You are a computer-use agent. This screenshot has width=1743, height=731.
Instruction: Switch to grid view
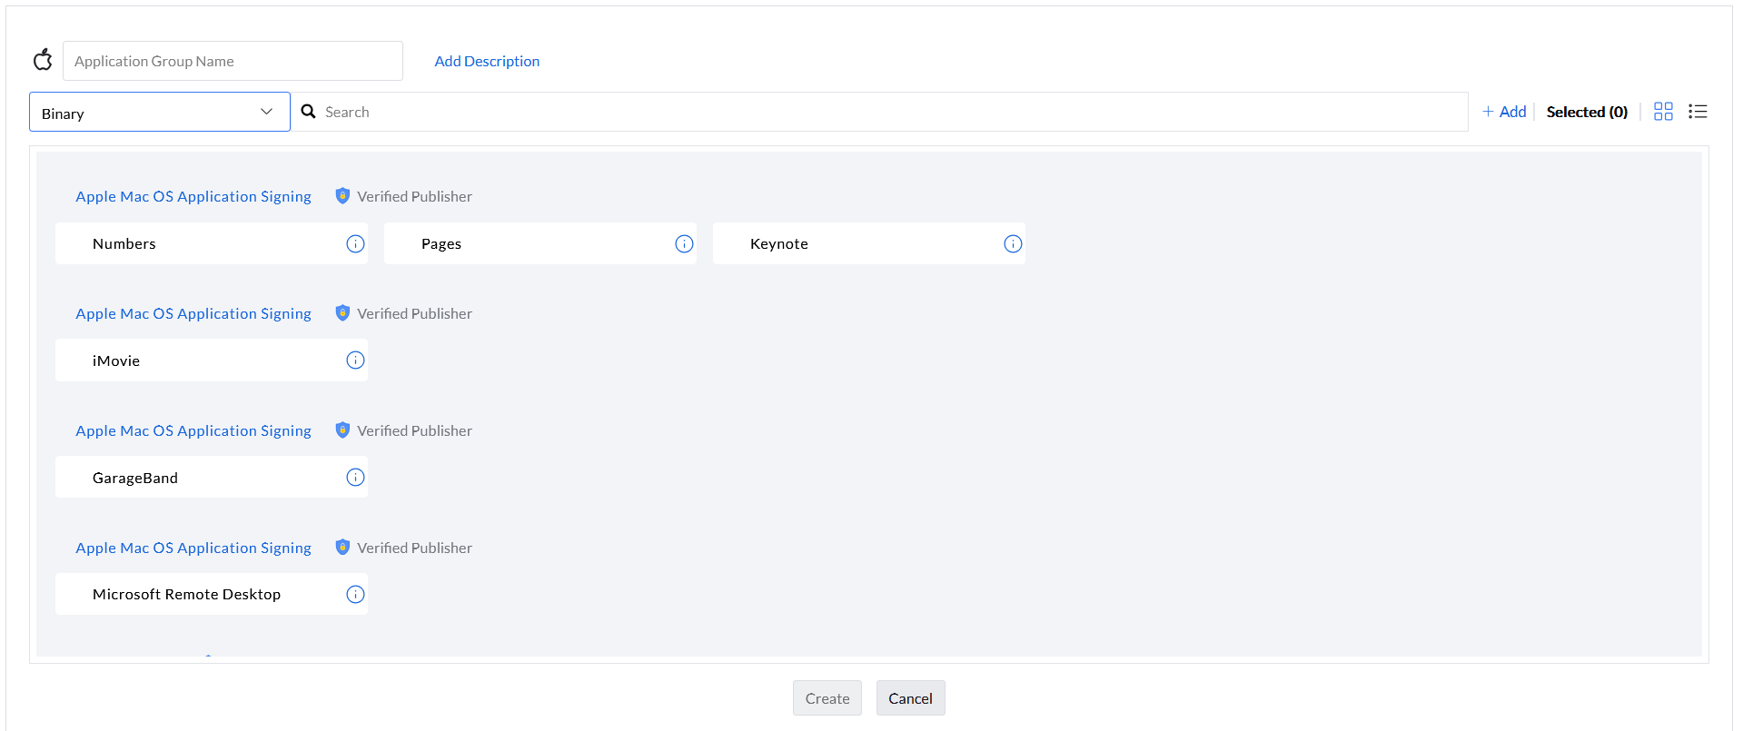pyautogui.click(x=1663, y=112)
